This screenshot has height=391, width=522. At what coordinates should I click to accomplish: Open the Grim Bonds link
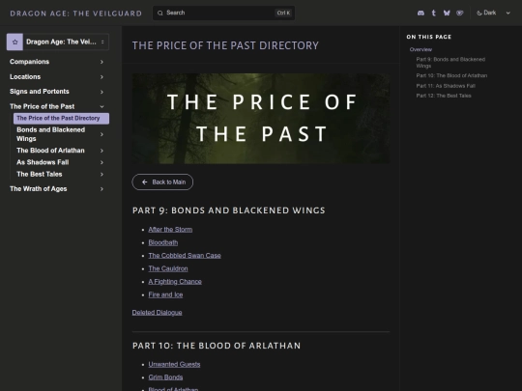[x=165, y=377]
